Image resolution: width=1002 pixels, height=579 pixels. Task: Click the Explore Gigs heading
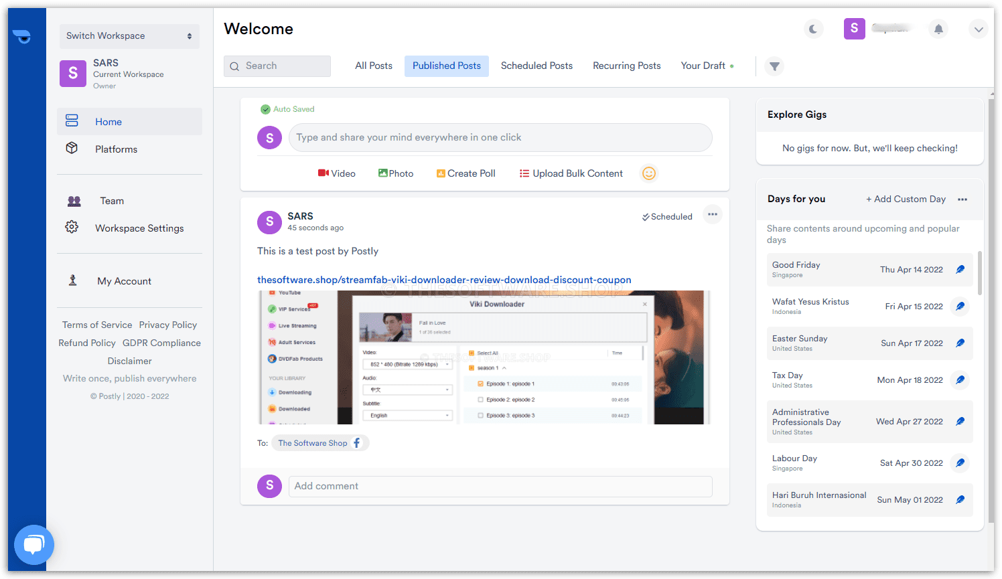pyautogui.click(x=797, y=114)
